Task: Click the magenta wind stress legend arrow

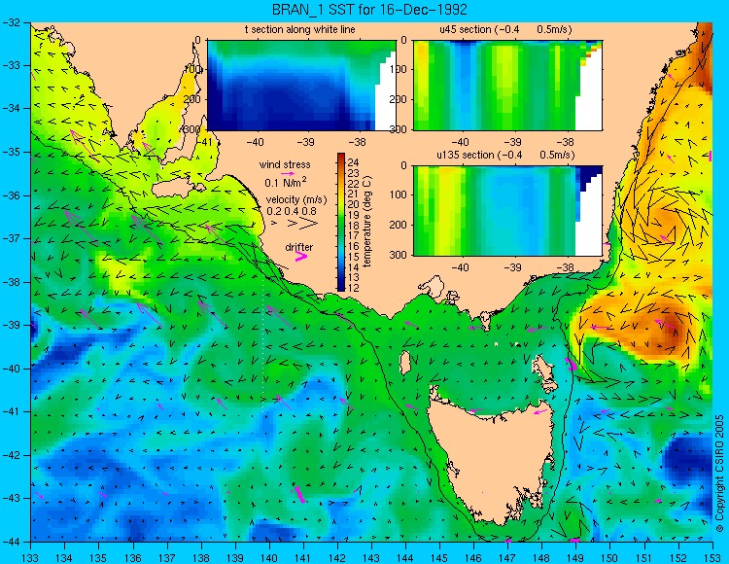Action: 288,173
